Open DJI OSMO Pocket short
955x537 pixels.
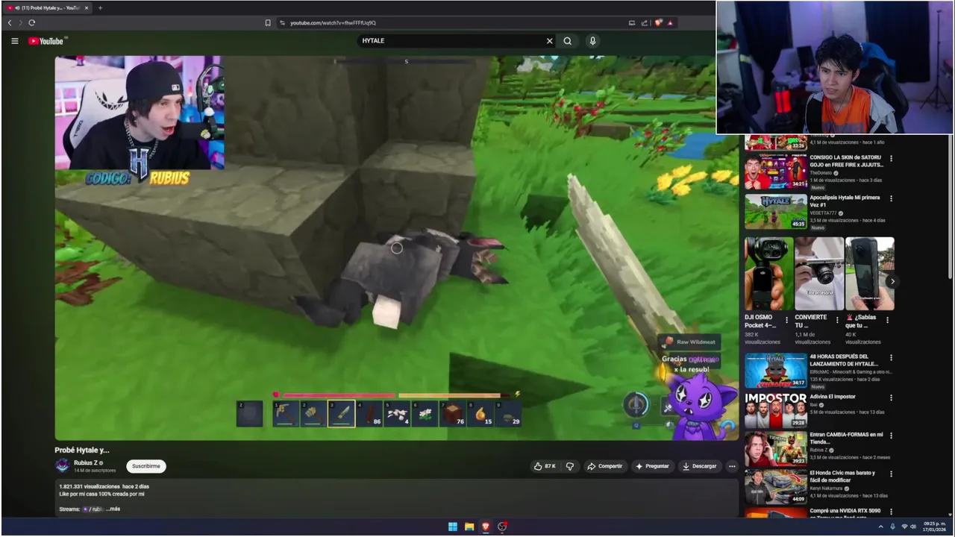tap(768, 274)
